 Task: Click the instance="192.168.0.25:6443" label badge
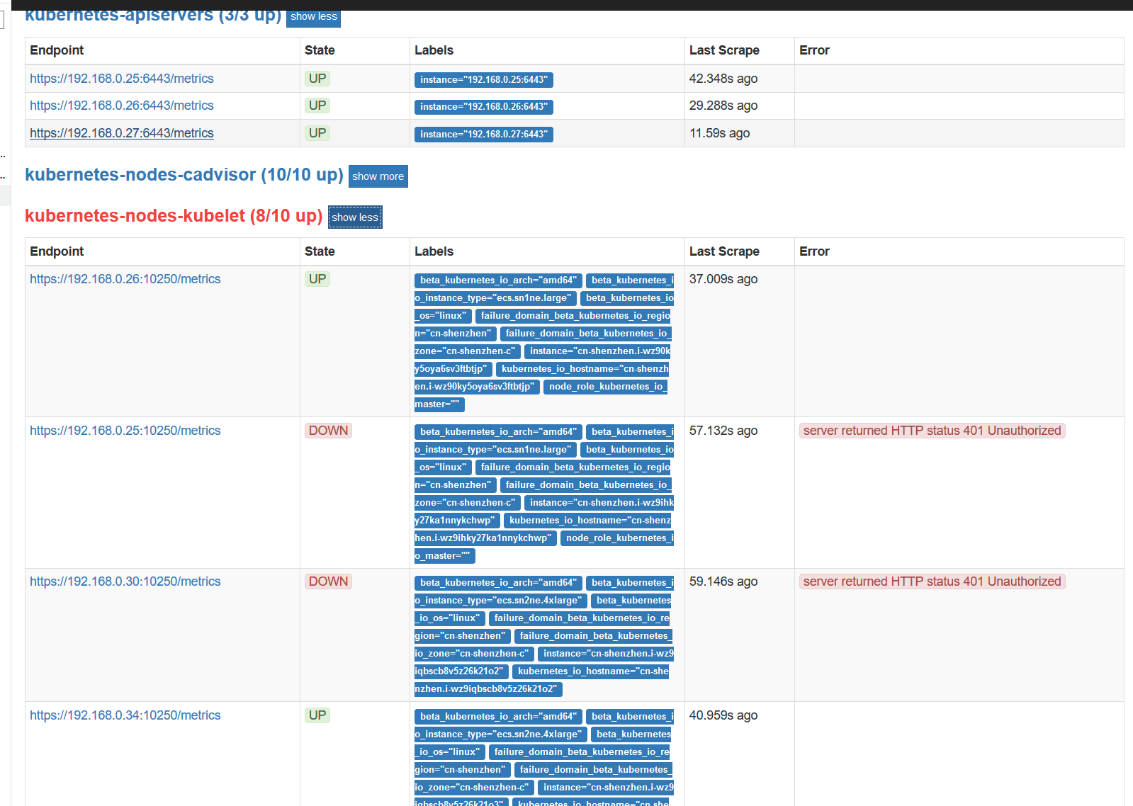(x=484, y=80)
